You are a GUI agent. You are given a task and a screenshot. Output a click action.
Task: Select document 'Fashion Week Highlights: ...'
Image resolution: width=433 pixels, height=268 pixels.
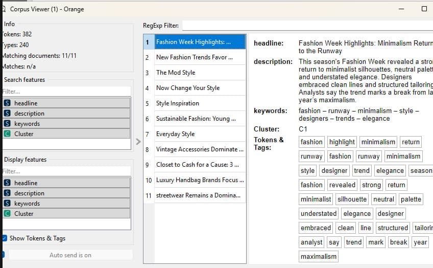tap(200, 42)
